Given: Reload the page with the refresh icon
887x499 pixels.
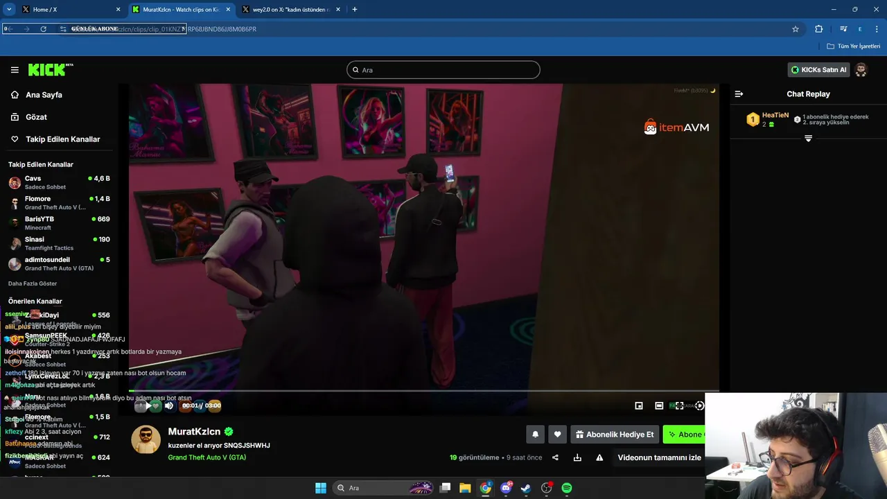Looking at the screenshot, I should (43, 29).
